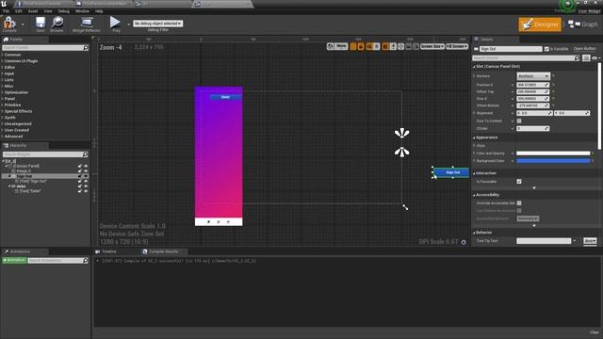The width and height of the screenshot is (603, 339).
Task: Open the Details view options eye menu
Action: coord(595,58)
